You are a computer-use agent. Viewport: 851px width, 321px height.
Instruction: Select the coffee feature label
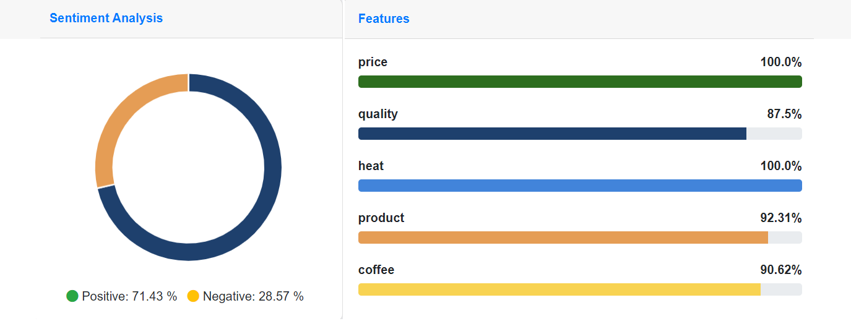tap(376, 270)
